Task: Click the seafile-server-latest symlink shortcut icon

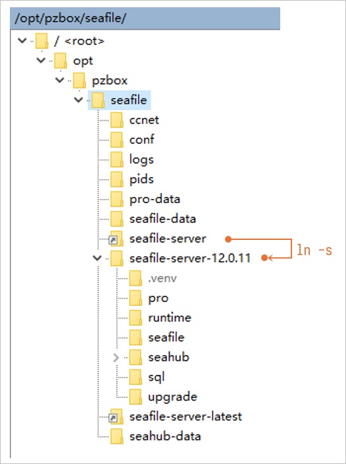Action: (x=116, y=417)
